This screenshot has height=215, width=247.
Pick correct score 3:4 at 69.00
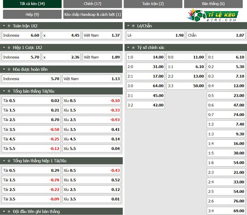[x=226, y=211]
